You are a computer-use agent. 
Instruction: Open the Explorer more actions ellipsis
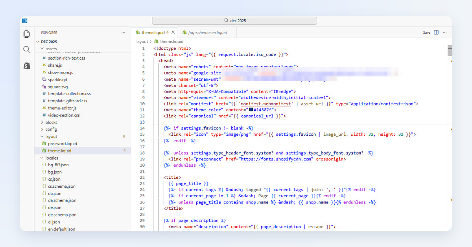coord(123,33)
